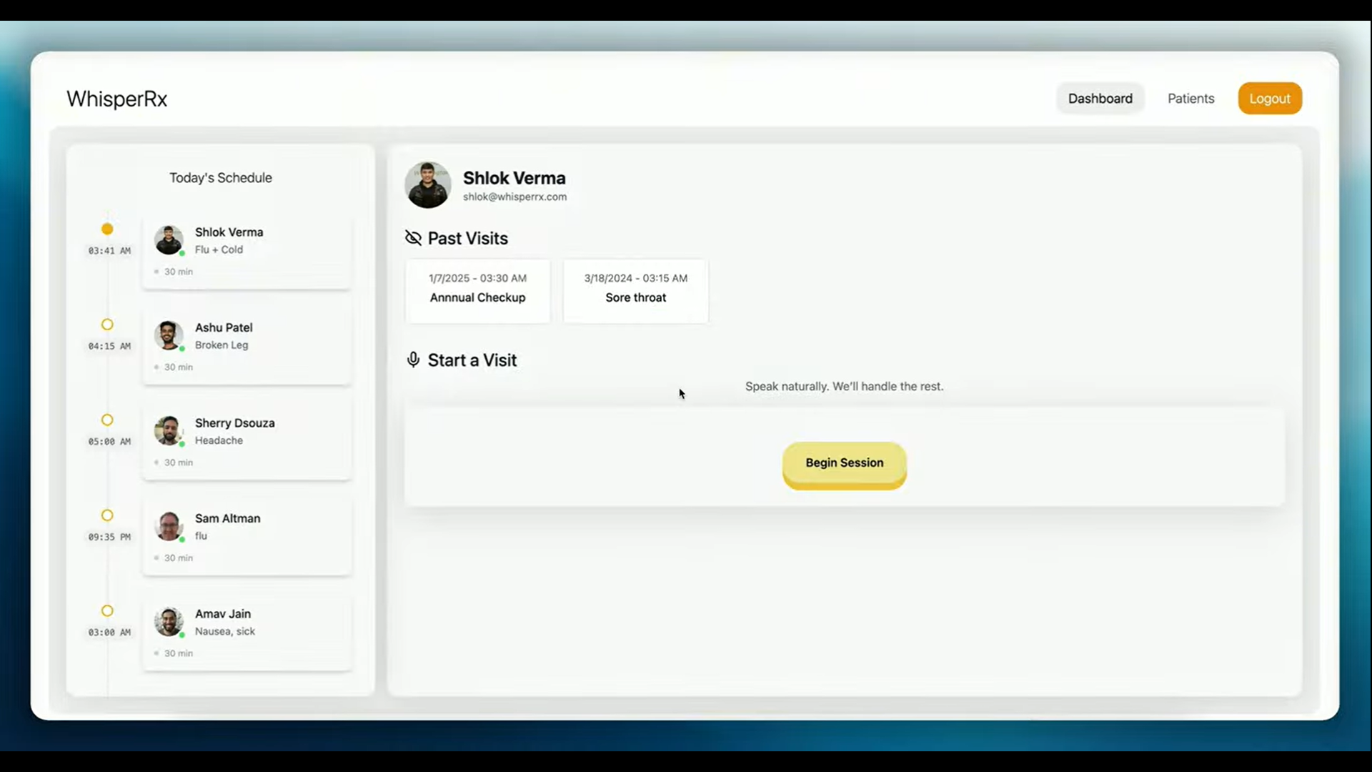
Task: Click the WhisperRx logo text
Action: [116, 99]
